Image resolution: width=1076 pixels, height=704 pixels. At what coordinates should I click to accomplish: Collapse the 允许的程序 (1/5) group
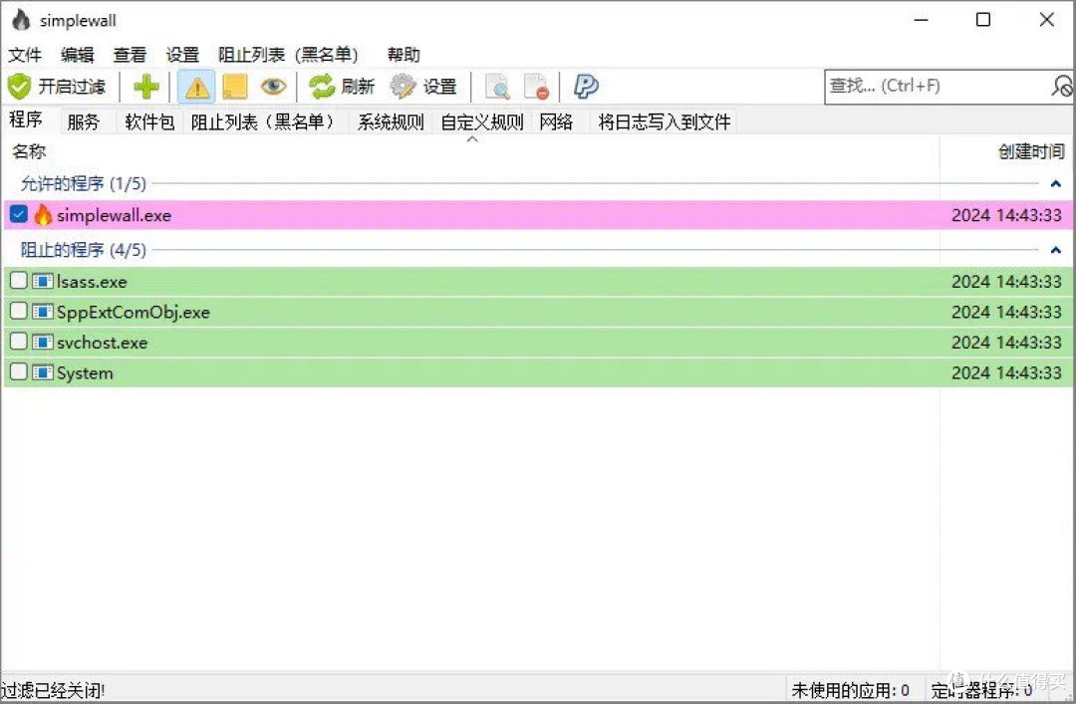[x=1055, y=184]
